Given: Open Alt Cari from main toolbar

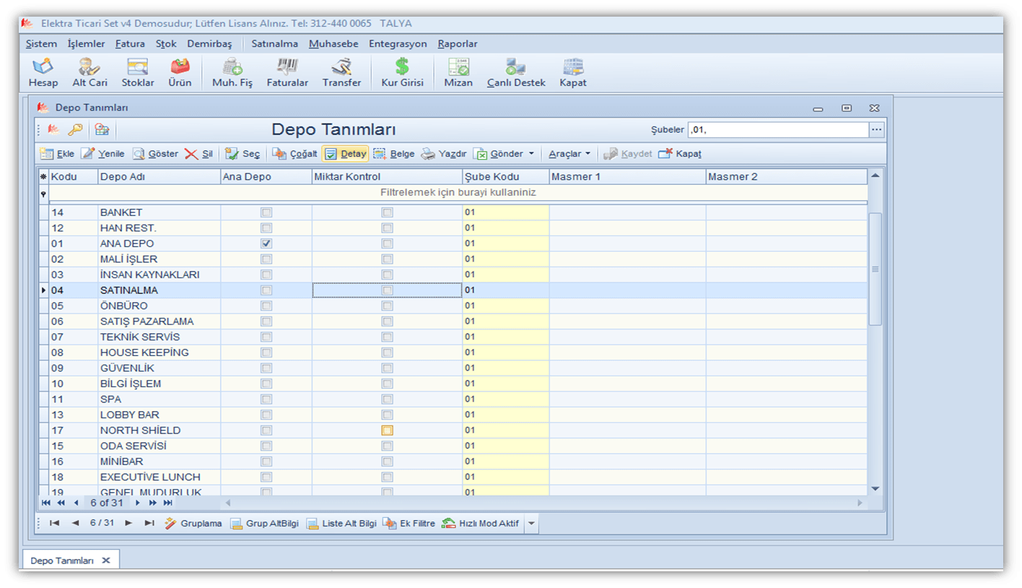Looking at the screenshot, I should (89, 73).
